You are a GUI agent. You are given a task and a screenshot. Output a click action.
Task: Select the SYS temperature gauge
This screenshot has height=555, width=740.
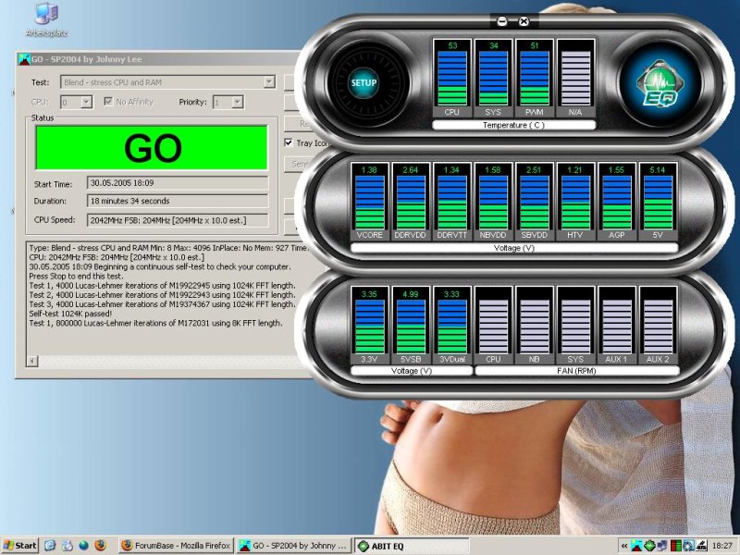493,79
